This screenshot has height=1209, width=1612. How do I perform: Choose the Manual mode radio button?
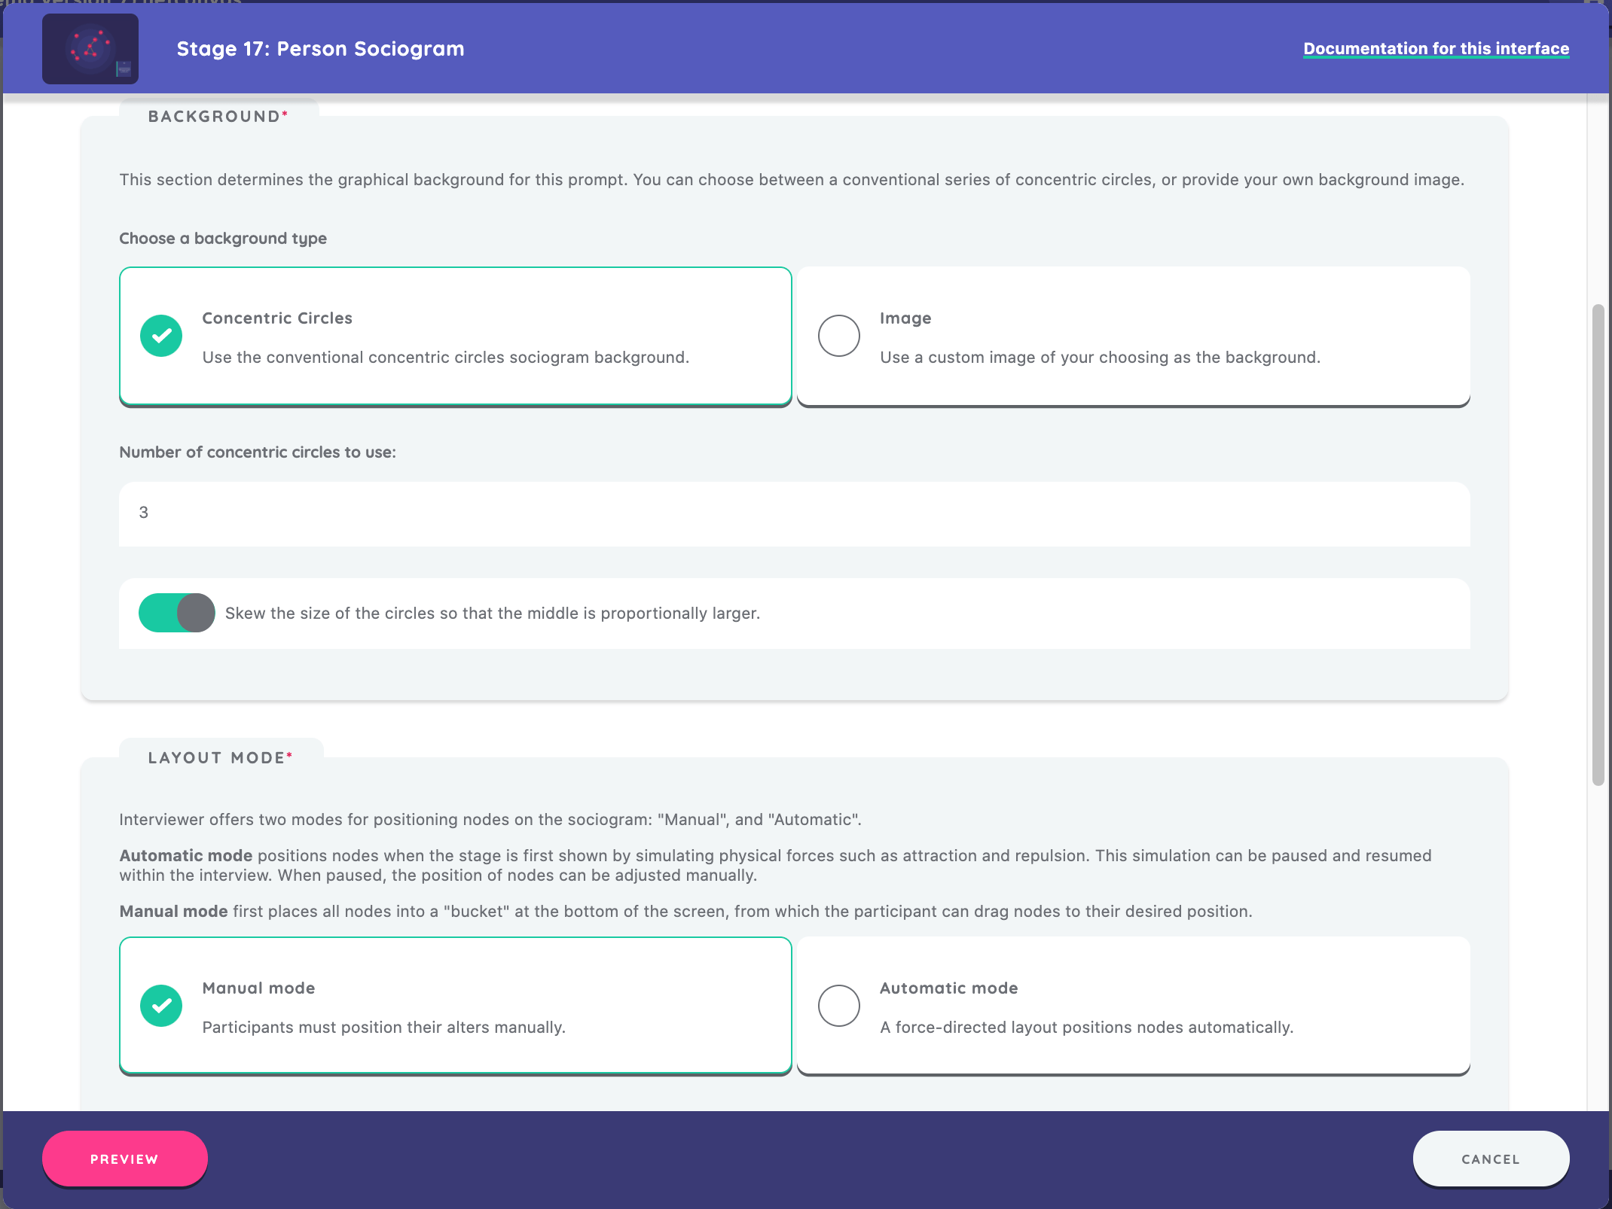tap(161, 1006)
